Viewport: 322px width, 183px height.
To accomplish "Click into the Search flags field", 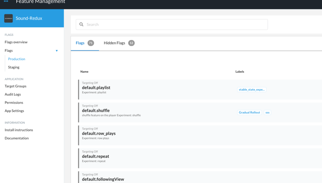I will point(174,25).
